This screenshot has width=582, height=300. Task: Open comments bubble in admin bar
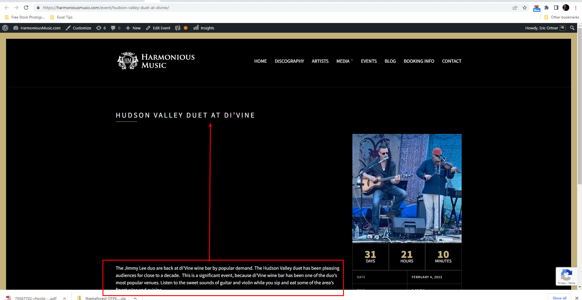click(116, 28)
